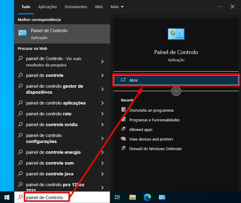Open recent item View devices and printers
This screenshot has width=241, height=203.
[151, 139]
